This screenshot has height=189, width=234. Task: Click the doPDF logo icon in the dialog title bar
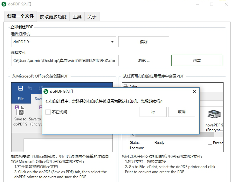click(x=46, y=91)
